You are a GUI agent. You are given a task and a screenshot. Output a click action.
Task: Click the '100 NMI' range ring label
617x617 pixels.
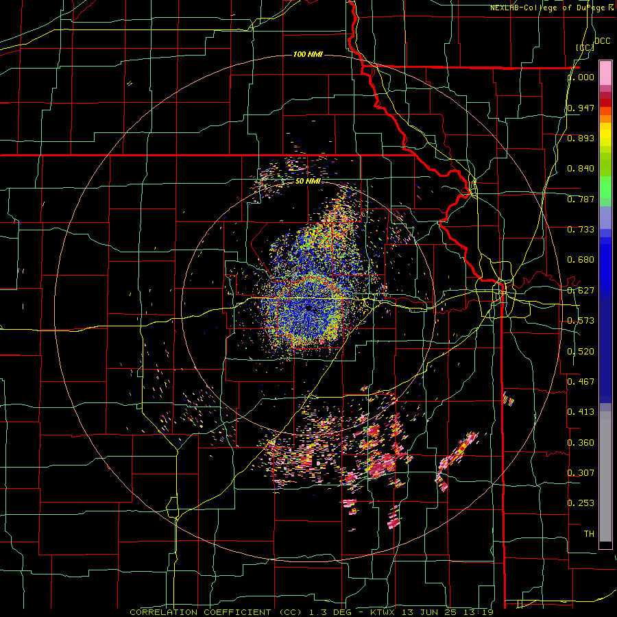(308, 54)
